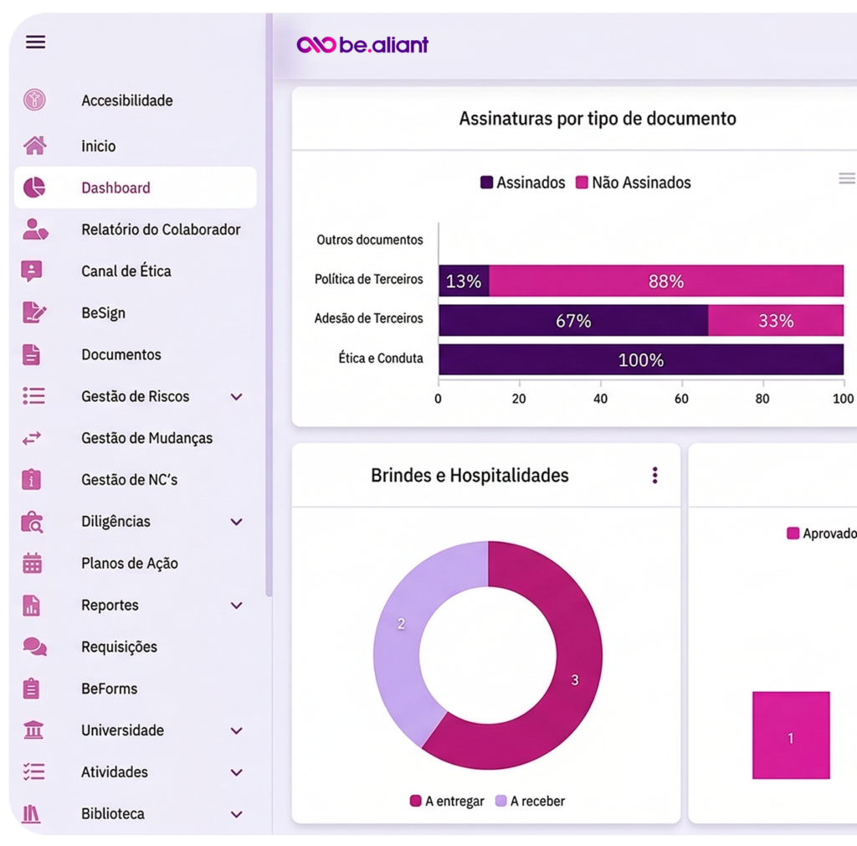
Task: Open the Dashboard menu item
Action: 115,188
